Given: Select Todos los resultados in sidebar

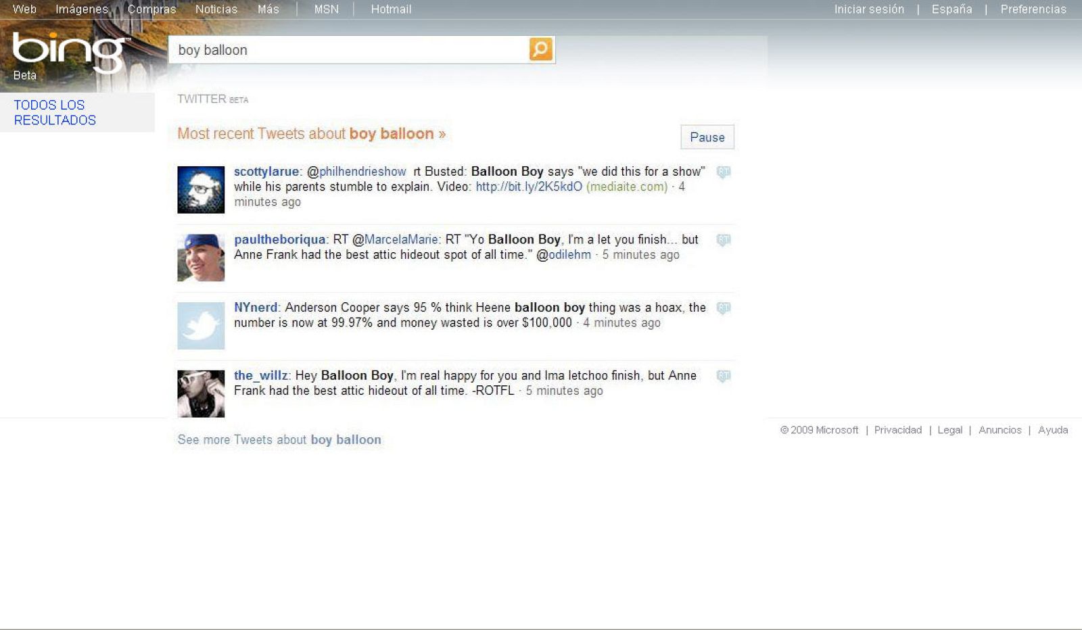Looking at the screenshot, I should tap(55, 113).
